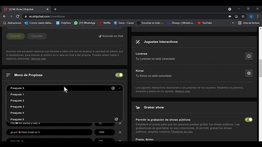Open the Netflix bookmark
The height and width of the screenshot is (147, 262).
[x=105, y=23]
